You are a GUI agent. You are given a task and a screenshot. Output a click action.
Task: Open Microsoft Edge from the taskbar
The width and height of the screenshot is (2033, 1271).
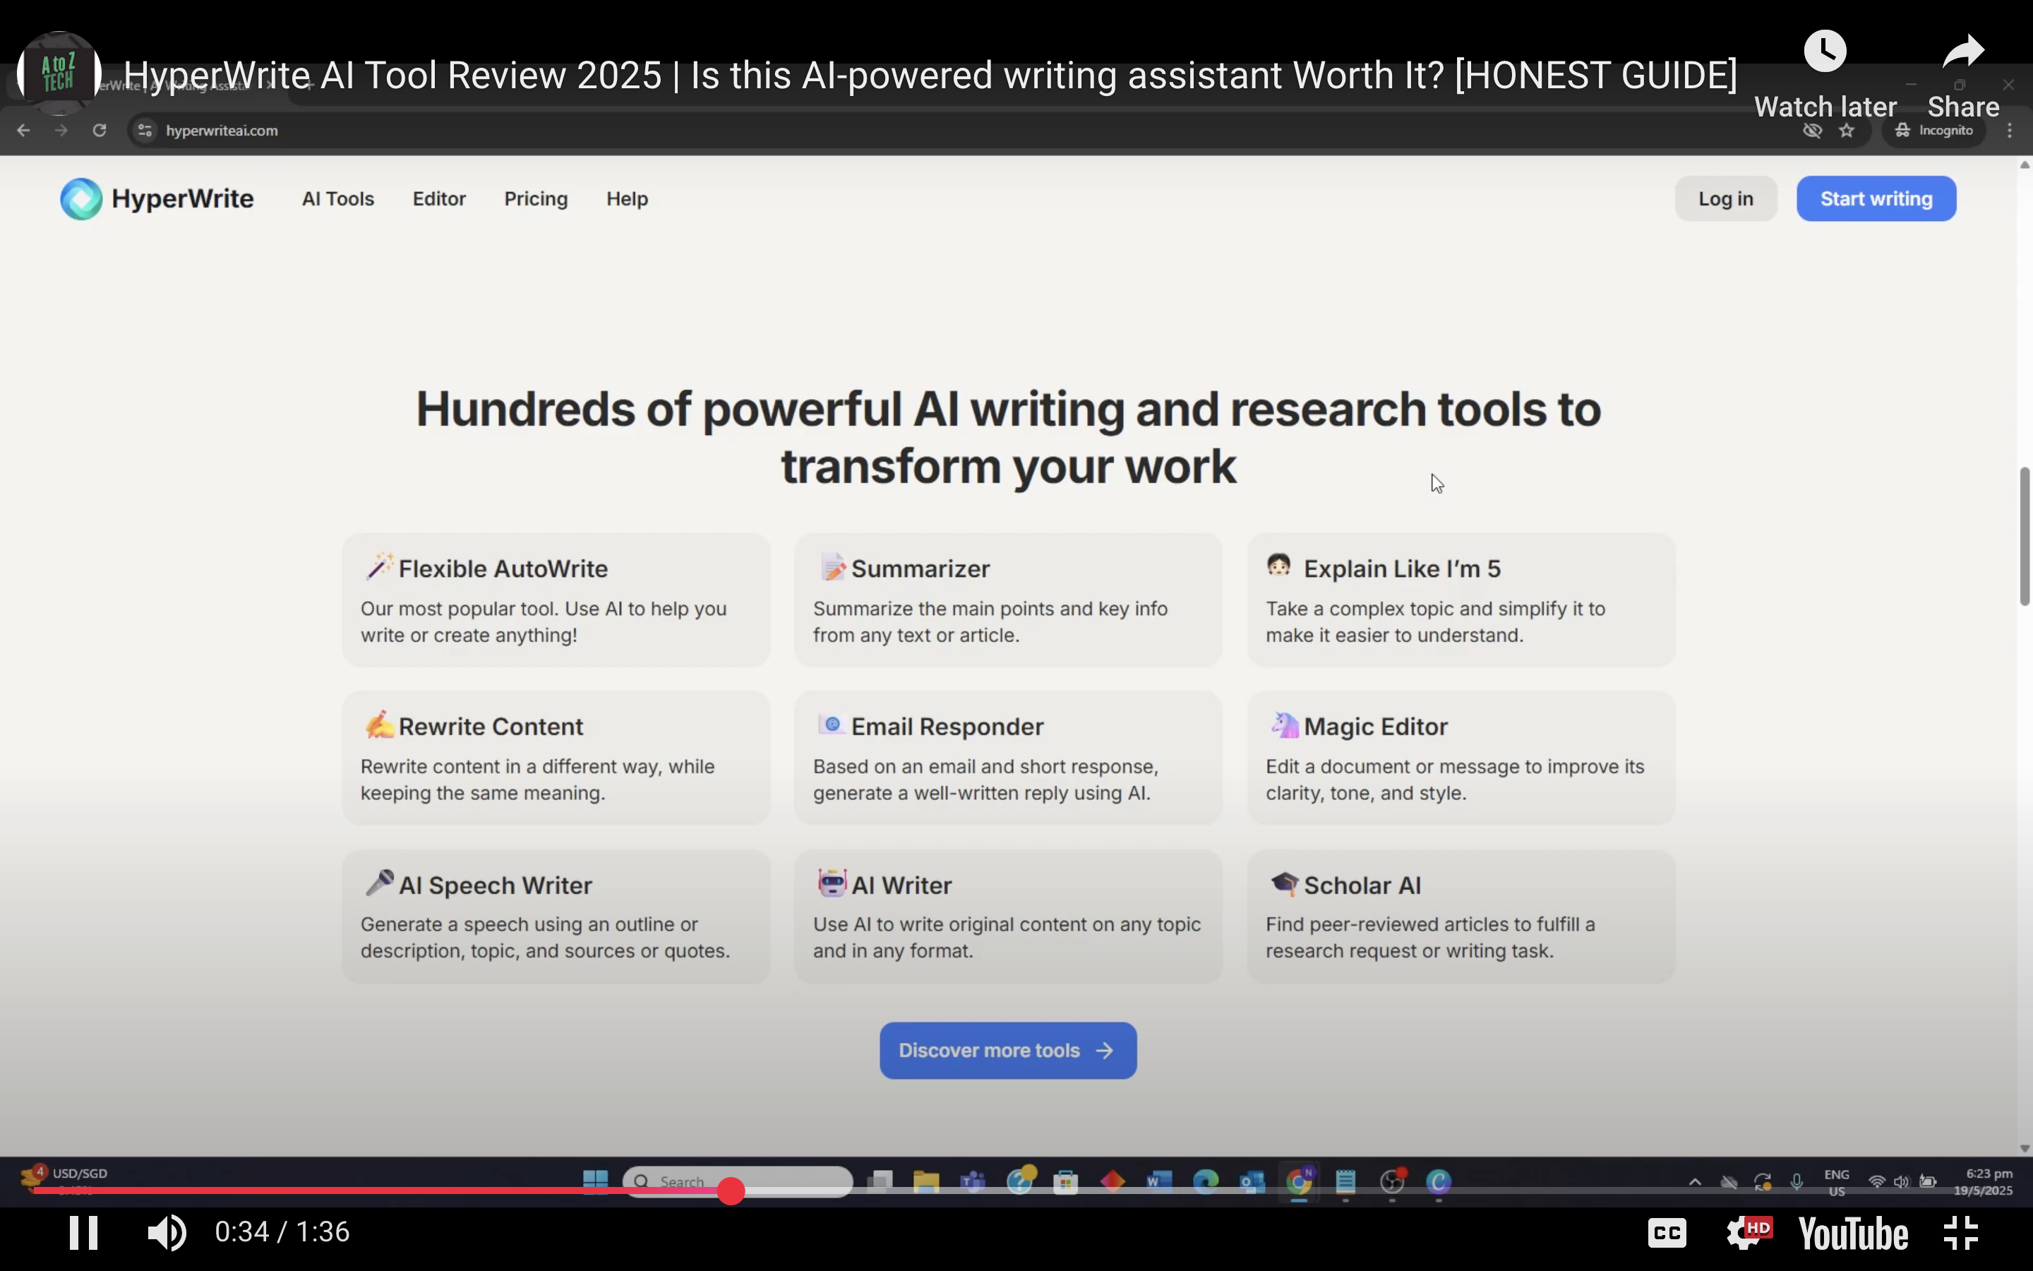1206,1182
